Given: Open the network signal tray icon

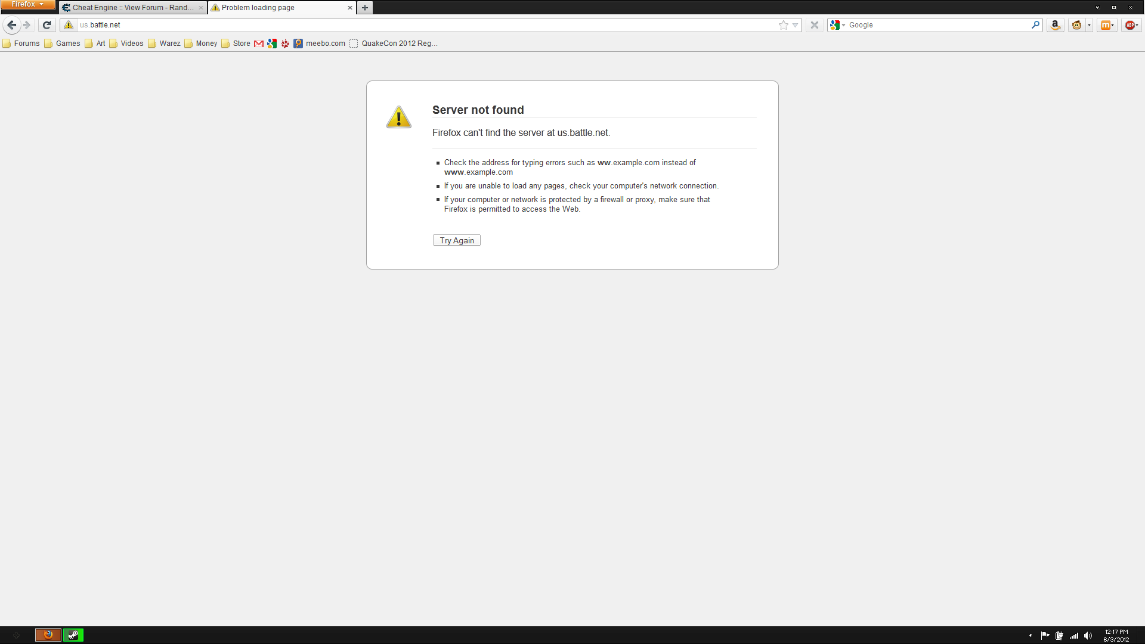Looking at the screenshot, I should coord(1074,636).
